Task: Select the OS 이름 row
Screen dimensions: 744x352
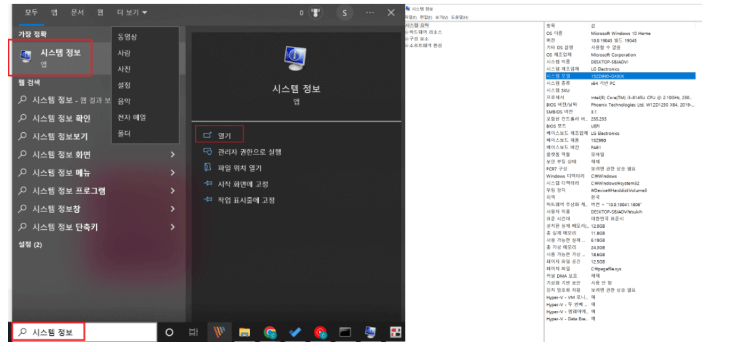Action: (x=620, y=33)
